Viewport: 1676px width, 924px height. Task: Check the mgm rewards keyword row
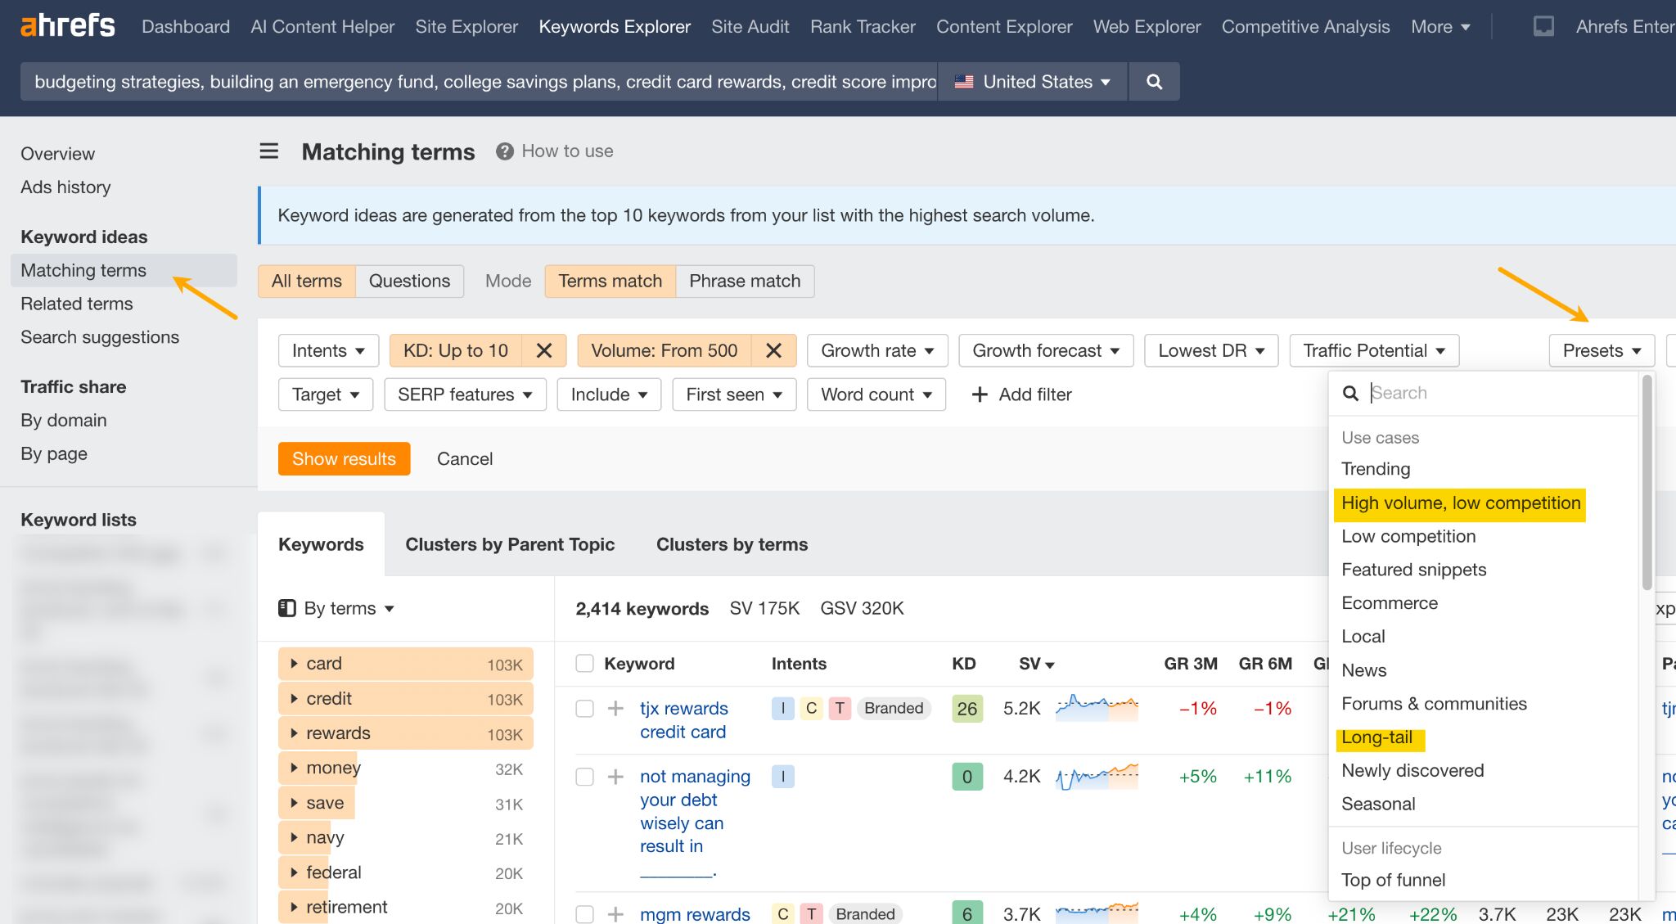pos(583,914)
